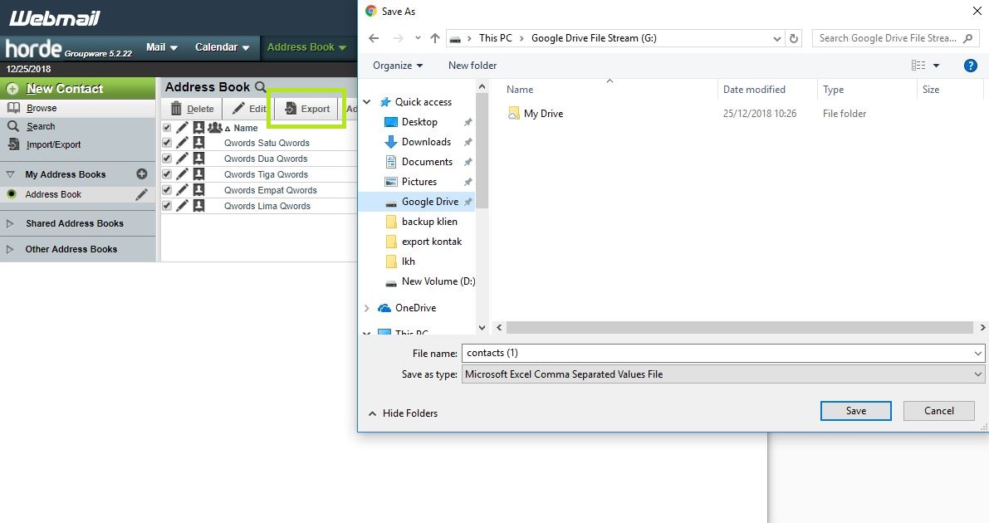This screenshot has height=523, width=989.
Task: Toggle the select-all contacts checkbox in header
Action: click(167, 128)
